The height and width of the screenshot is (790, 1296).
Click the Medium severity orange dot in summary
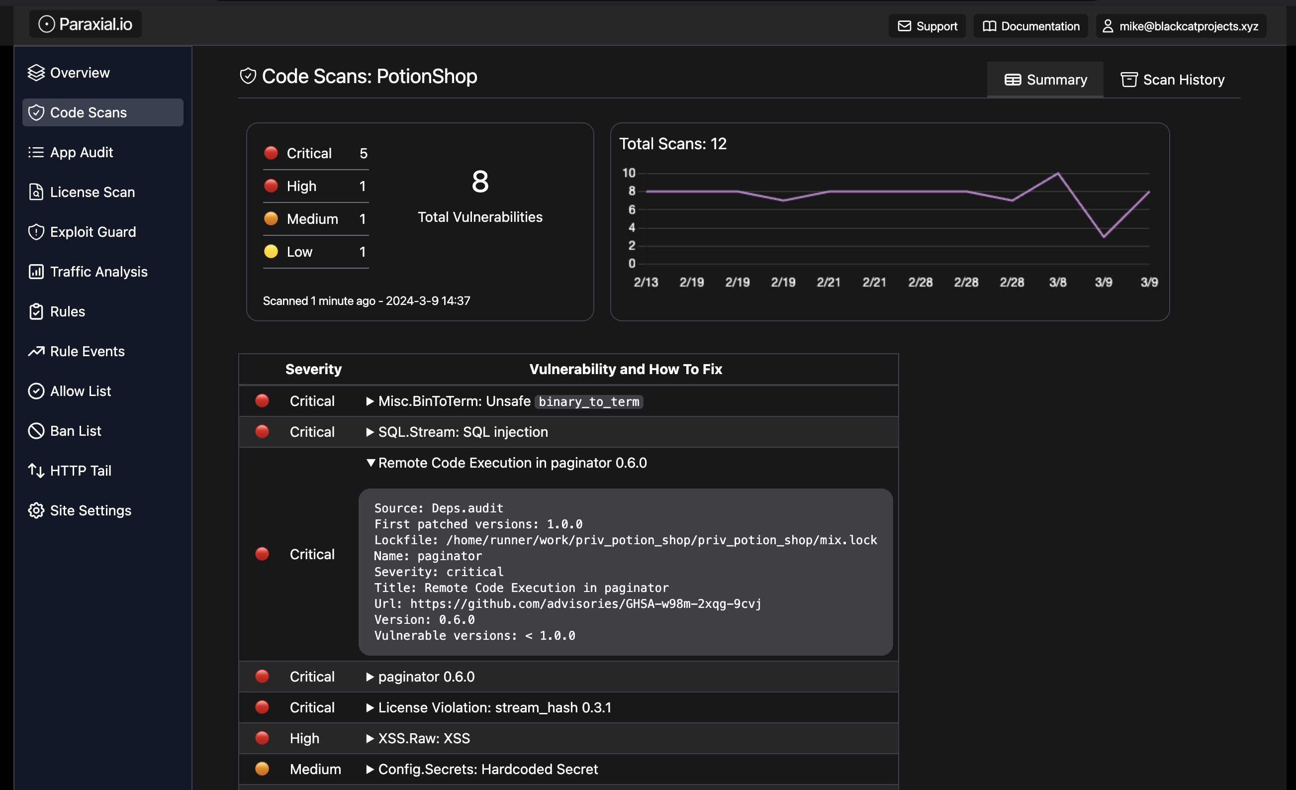(x=271, y=218)
